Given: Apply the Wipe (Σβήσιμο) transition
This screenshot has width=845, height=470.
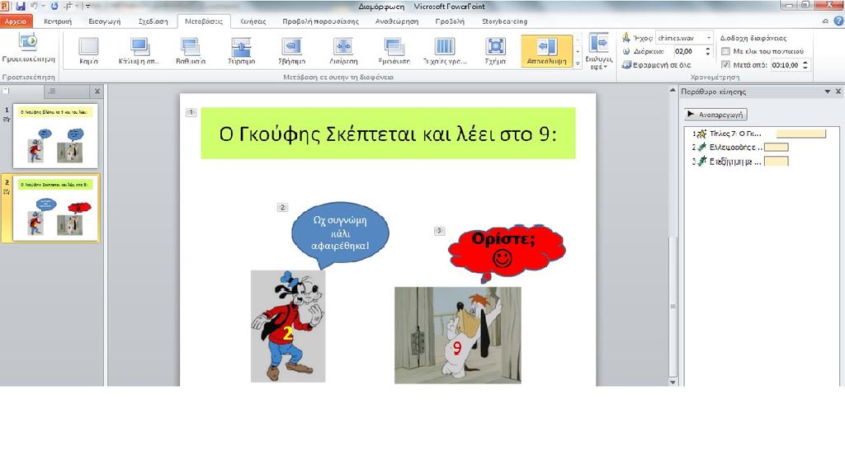Looking at the screenshot, I should (291, 50).
